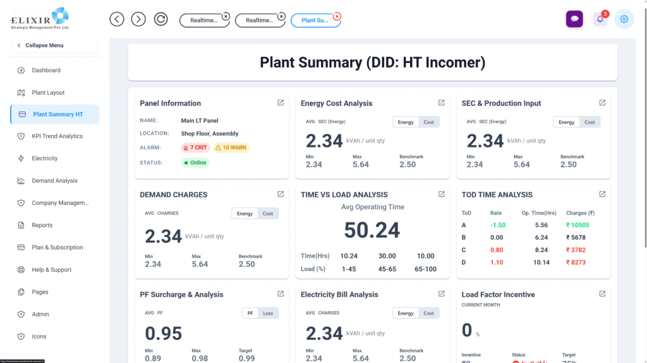Select Energy in SEC & Production Input
Viewport: 647px width, 363px height.
566,122
